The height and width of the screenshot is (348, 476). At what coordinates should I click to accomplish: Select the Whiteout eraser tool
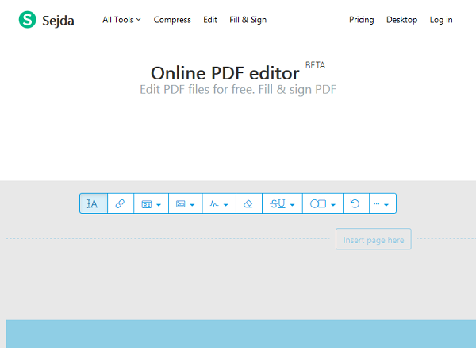[248, 204]
